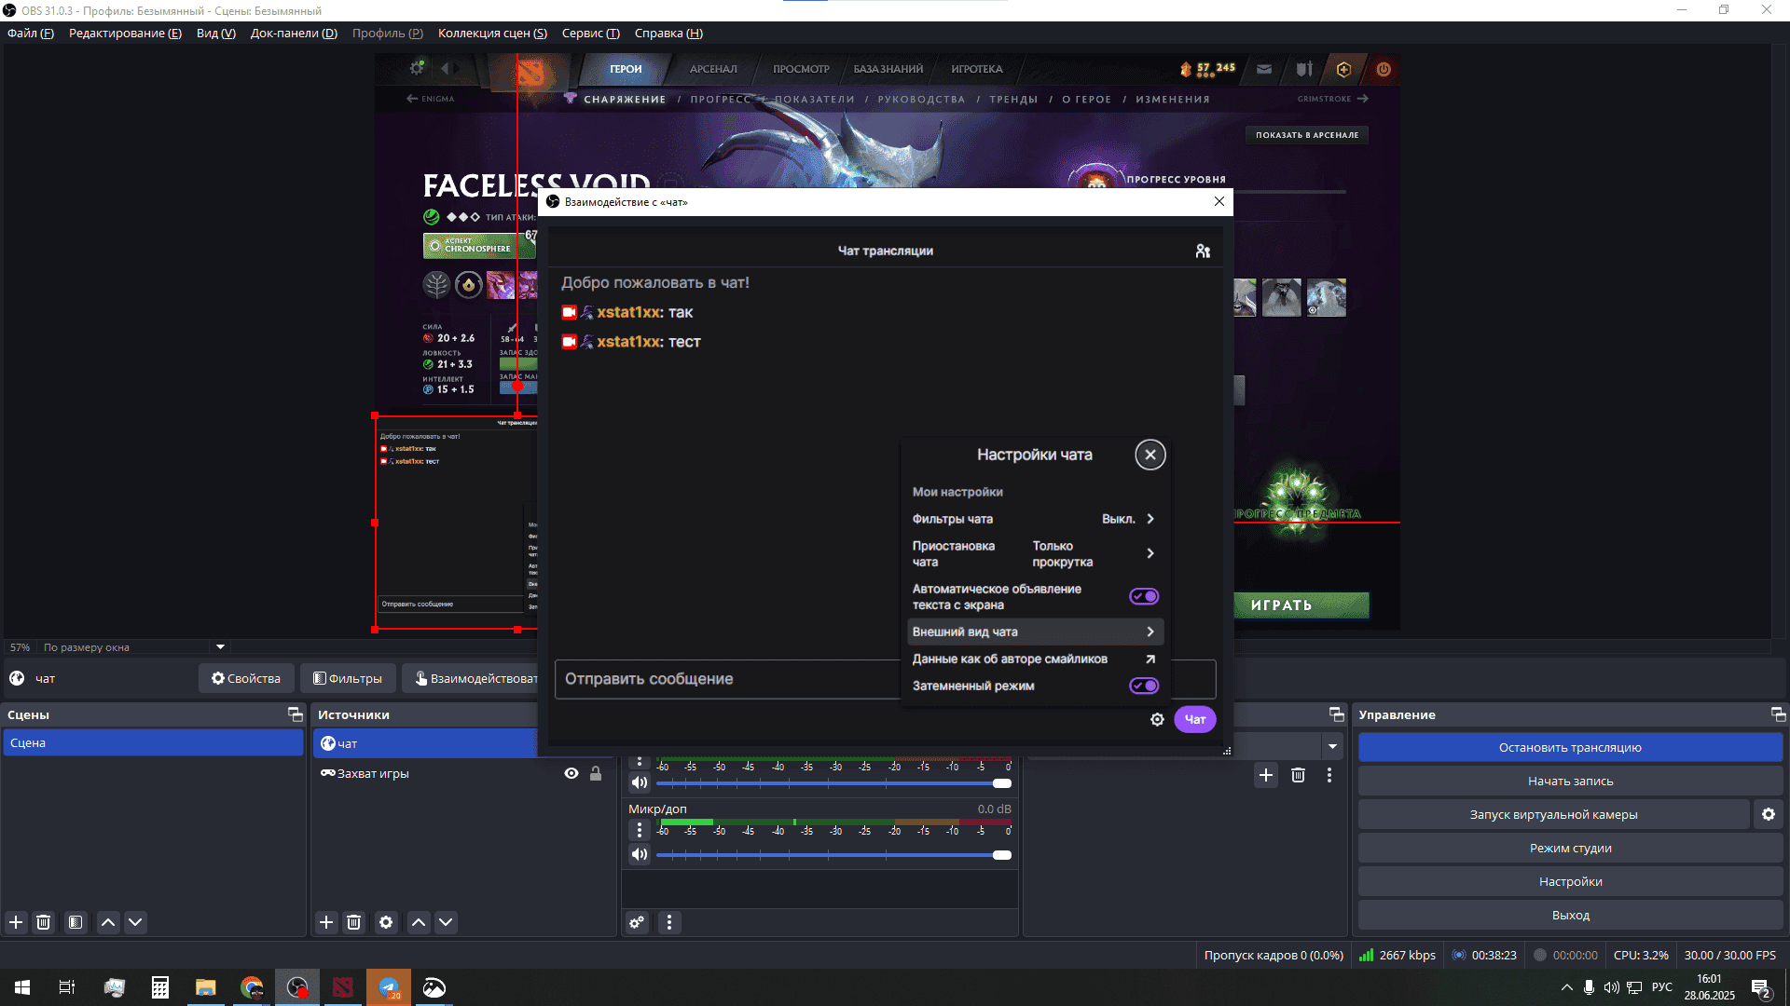
Task: Click the chat community users icon
Action: (1203, 251)
